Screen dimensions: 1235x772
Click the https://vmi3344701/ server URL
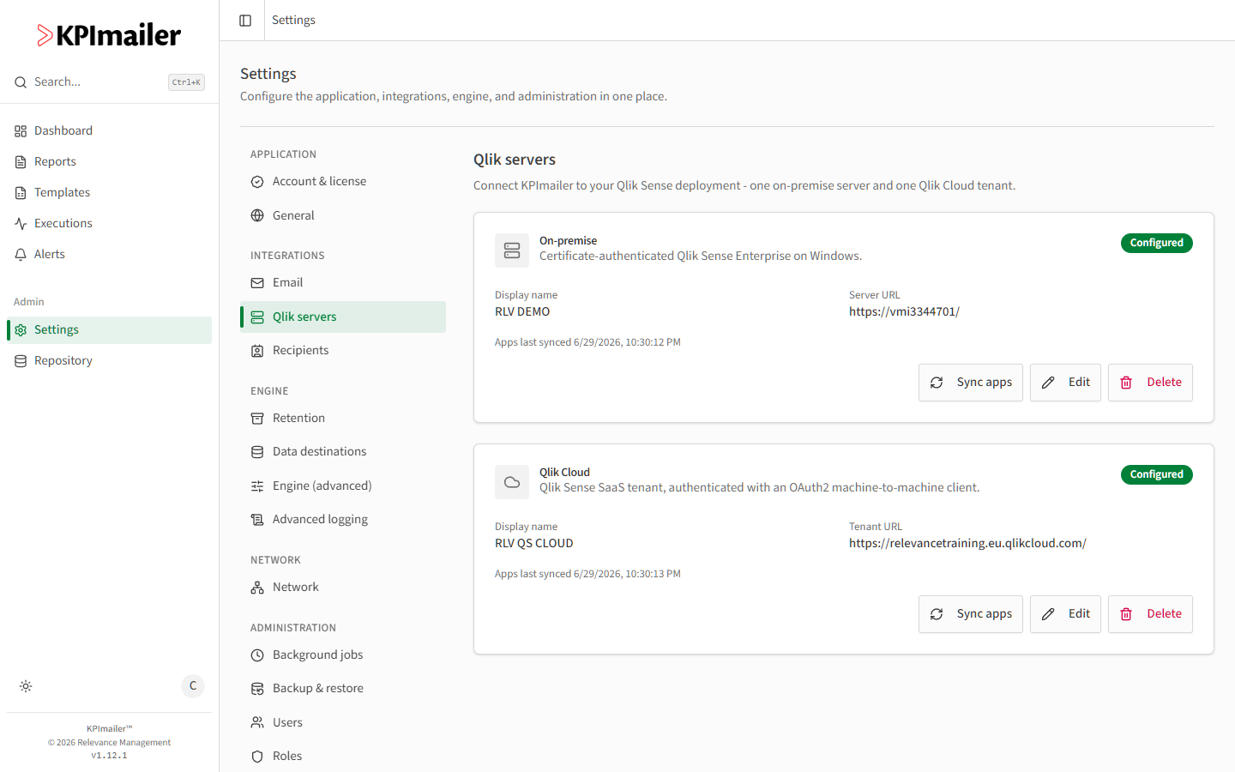904,312
